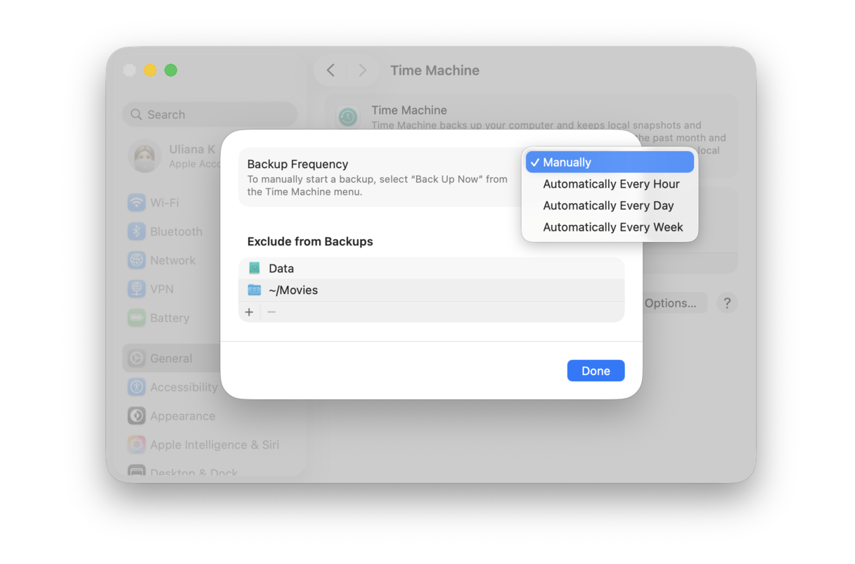Select Automatically Every Hour backup frequency

pos(611,184)
